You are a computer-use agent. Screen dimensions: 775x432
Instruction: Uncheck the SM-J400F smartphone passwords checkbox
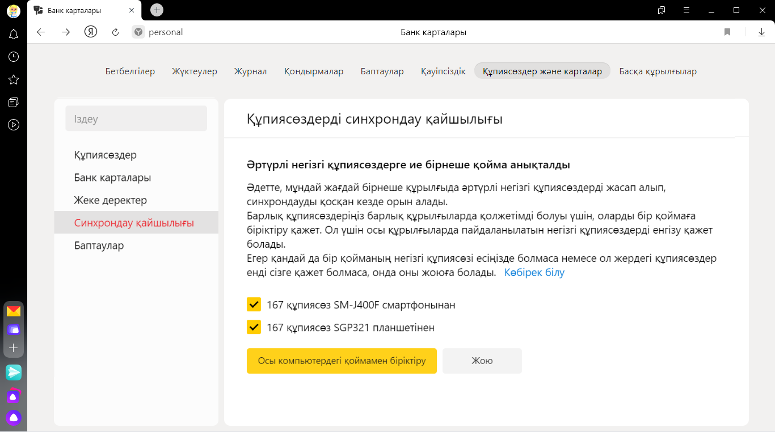click(x=254, y=304)
